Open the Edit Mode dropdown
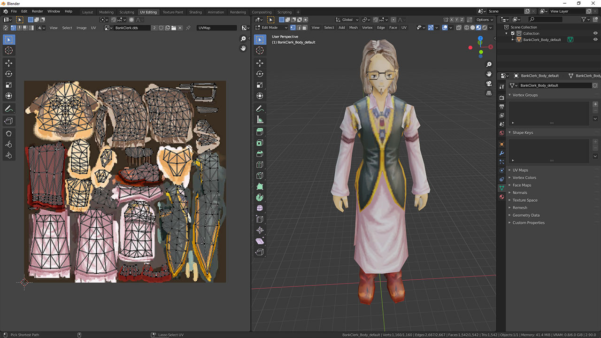This screenshot has width=601, height=338. 271,28
